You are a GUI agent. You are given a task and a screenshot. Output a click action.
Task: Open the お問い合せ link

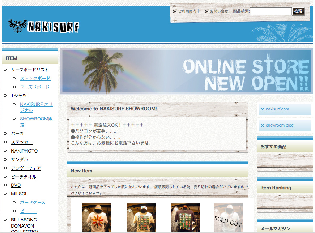click(219, 12)
